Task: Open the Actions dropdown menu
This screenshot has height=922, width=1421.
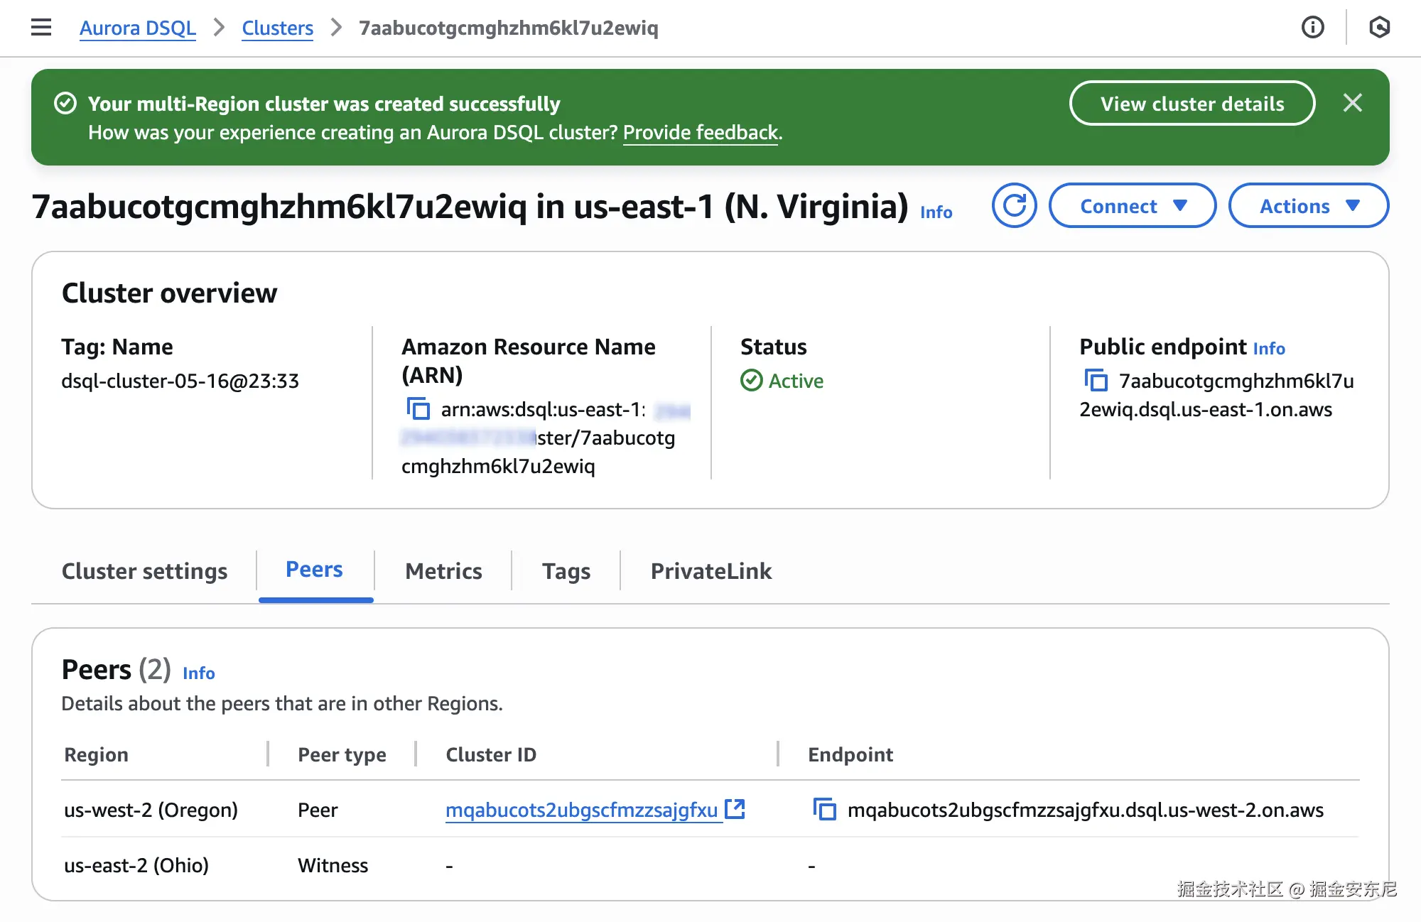Action: (x=1308, y=206)
